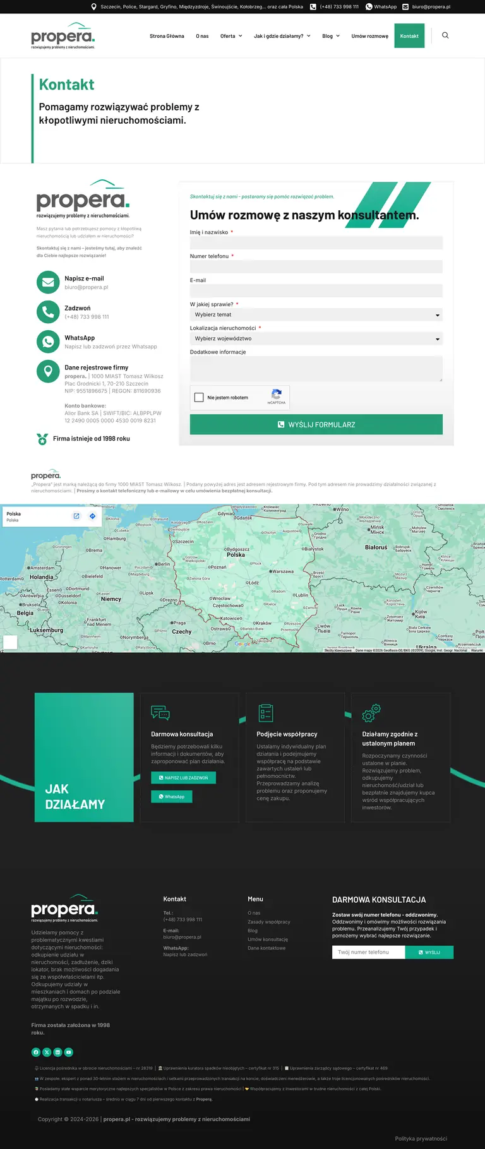The image size is (485, 1149).
Task: Click the propera logo in the footer
Action: coord(64,908)
